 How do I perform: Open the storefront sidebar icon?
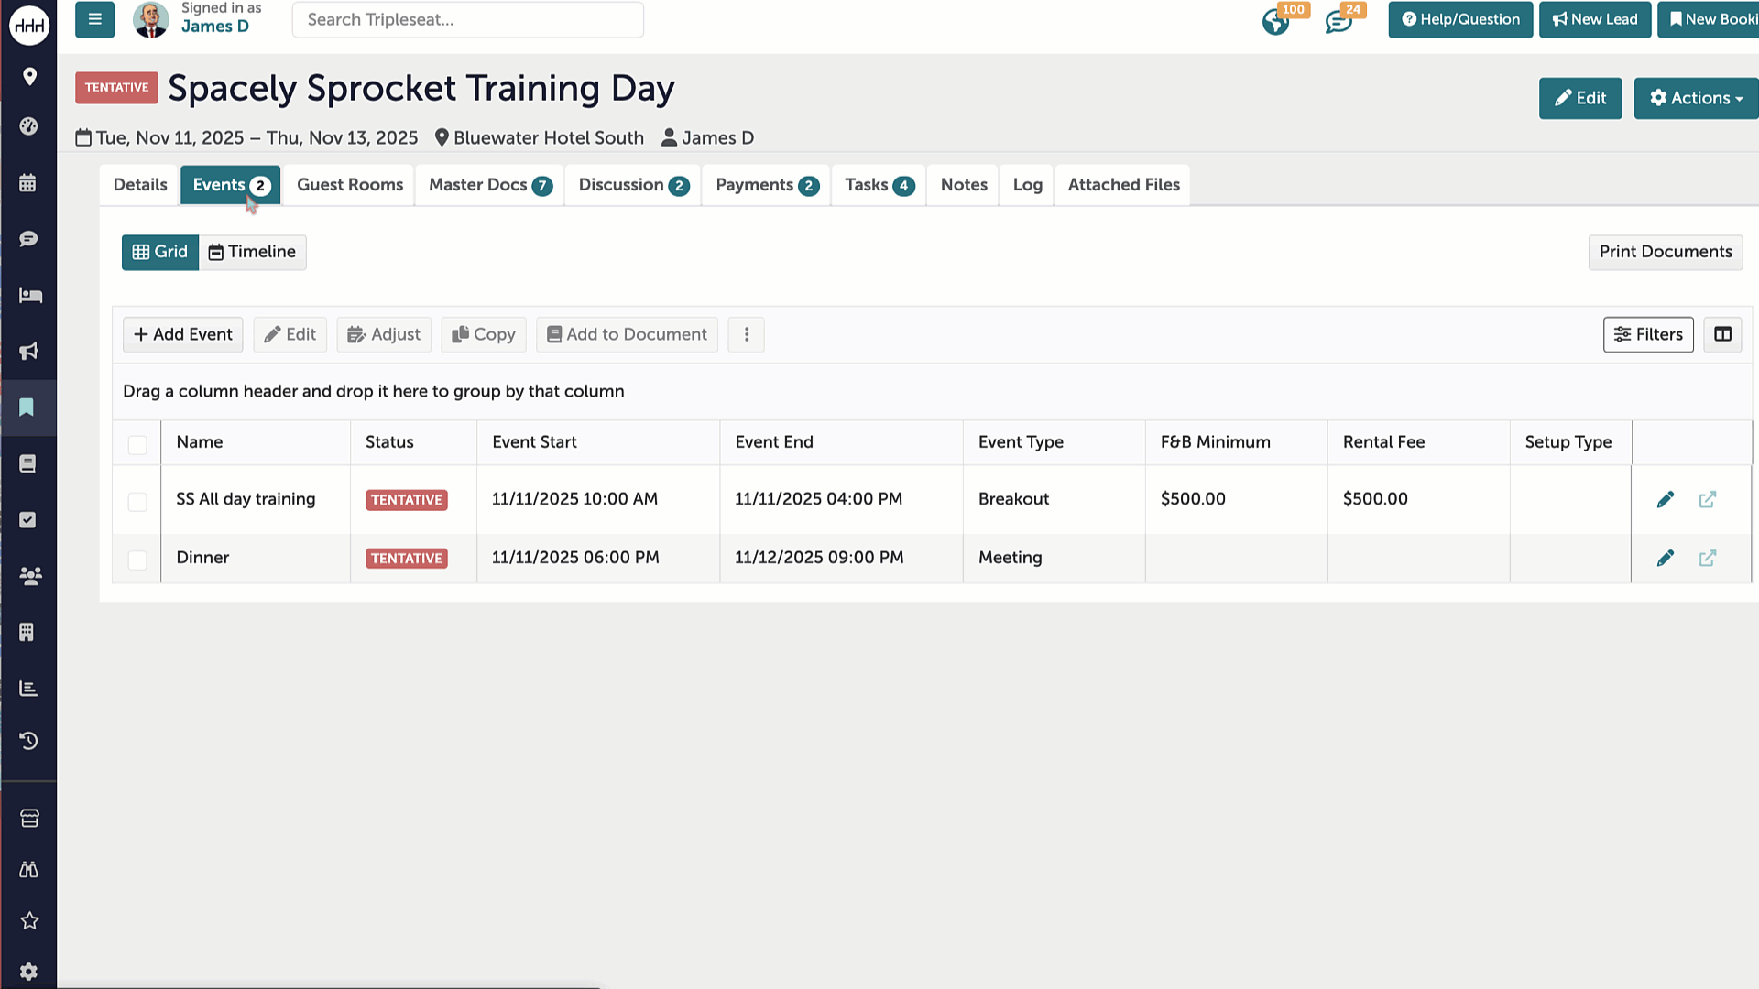tap(29, 818)
